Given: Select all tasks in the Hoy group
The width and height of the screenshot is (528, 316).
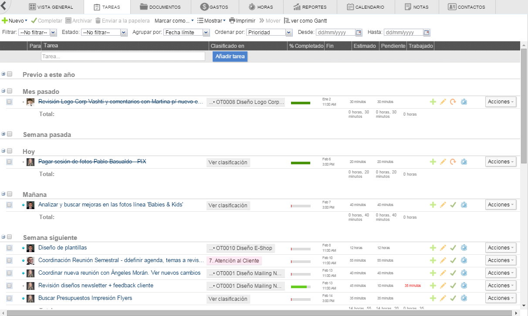Looking at the screenshot, I should (x=10, y=151).
